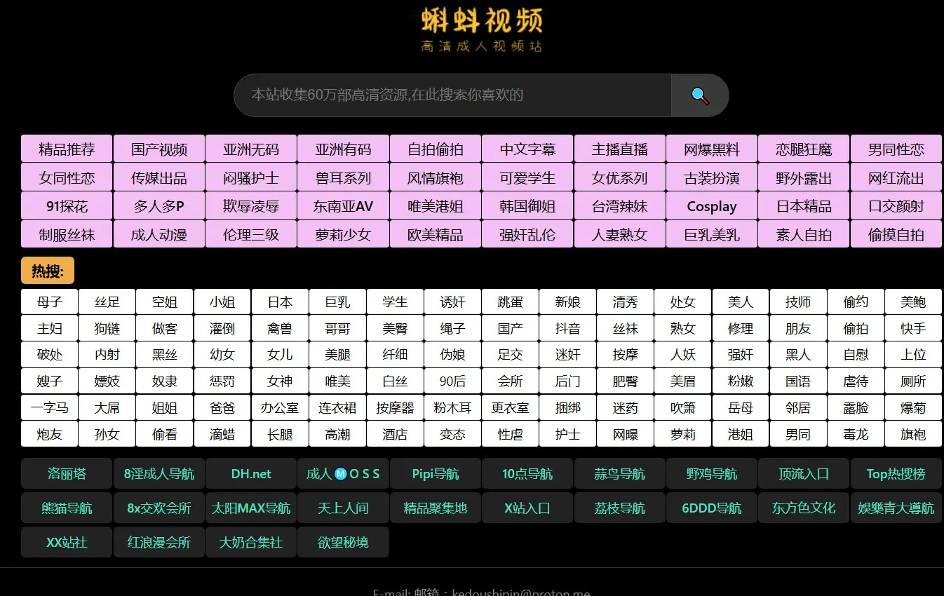Open the 10点导航 link
The image size is (944, 596).
527,474
